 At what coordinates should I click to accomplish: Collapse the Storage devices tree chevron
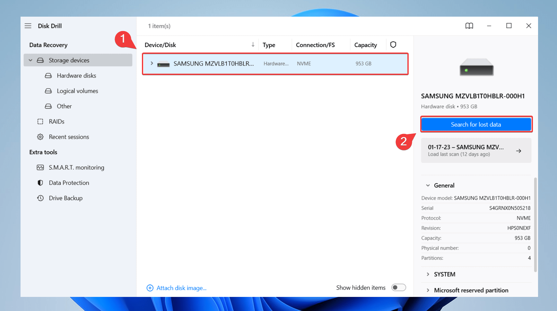30,60
